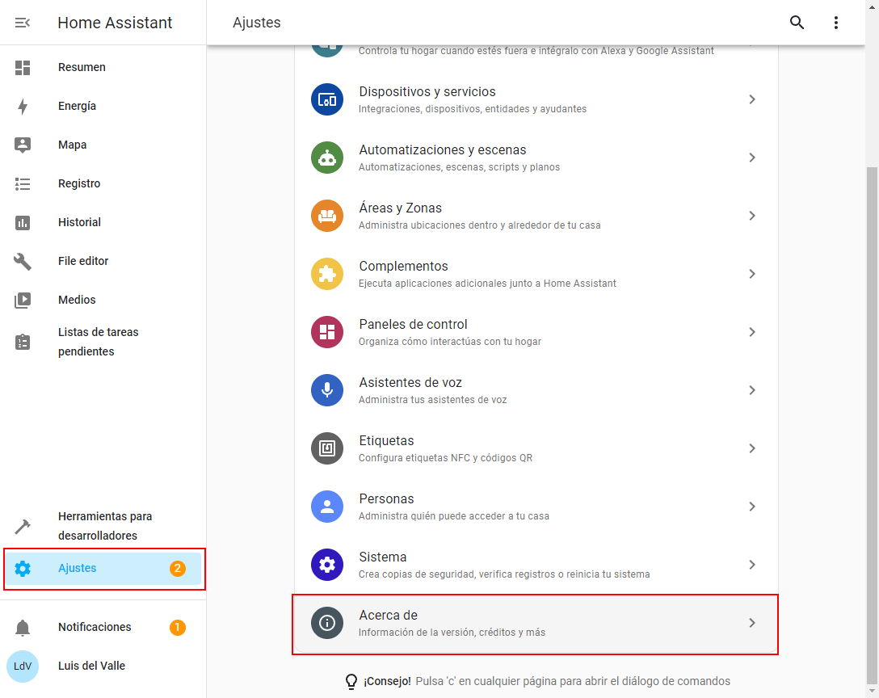Expand the Personas row chevron
Image resolution: width=879 pixels, height=698 pixels.
coord(752,507)
